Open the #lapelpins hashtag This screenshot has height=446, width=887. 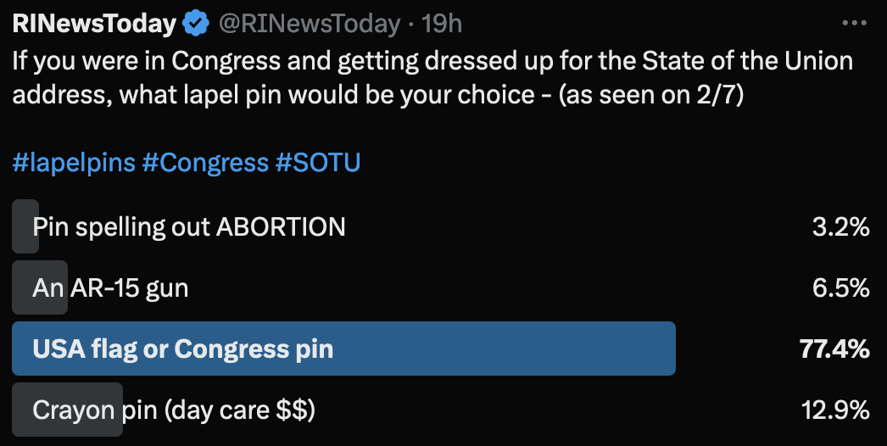click(74, 162)
